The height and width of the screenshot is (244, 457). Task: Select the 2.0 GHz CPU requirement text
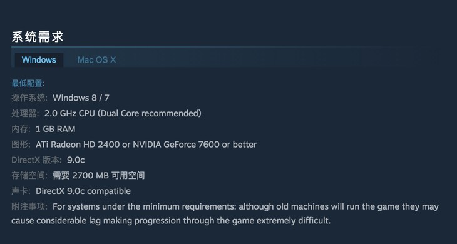pyautogui.click(x=123, y=113)
